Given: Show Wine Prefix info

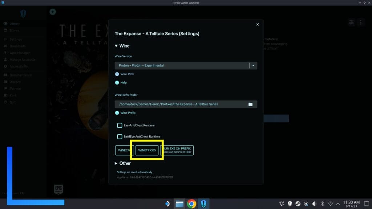Looking at the screenshot, I should point(125,113).
